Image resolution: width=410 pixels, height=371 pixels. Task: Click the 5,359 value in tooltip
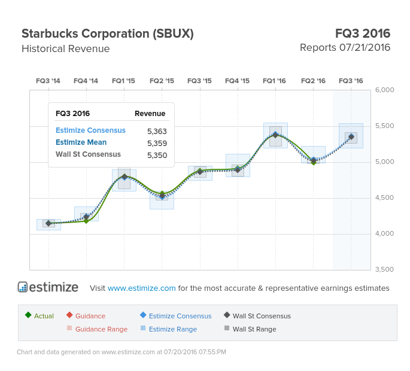[157, 143]
